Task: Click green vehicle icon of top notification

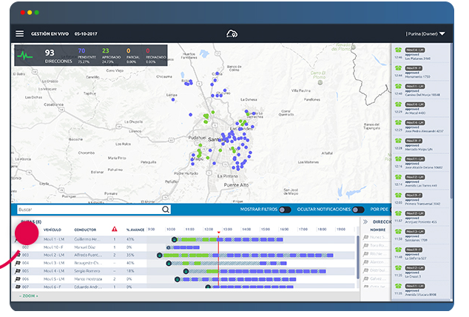Action: click(x=398, y=50)
